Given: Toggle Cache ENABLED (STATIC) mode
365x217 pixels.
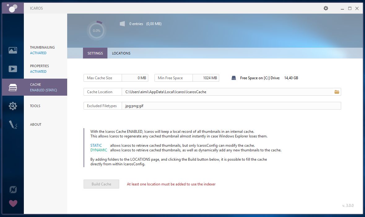Looking at the screenshot, I should (x=43, y=90).
